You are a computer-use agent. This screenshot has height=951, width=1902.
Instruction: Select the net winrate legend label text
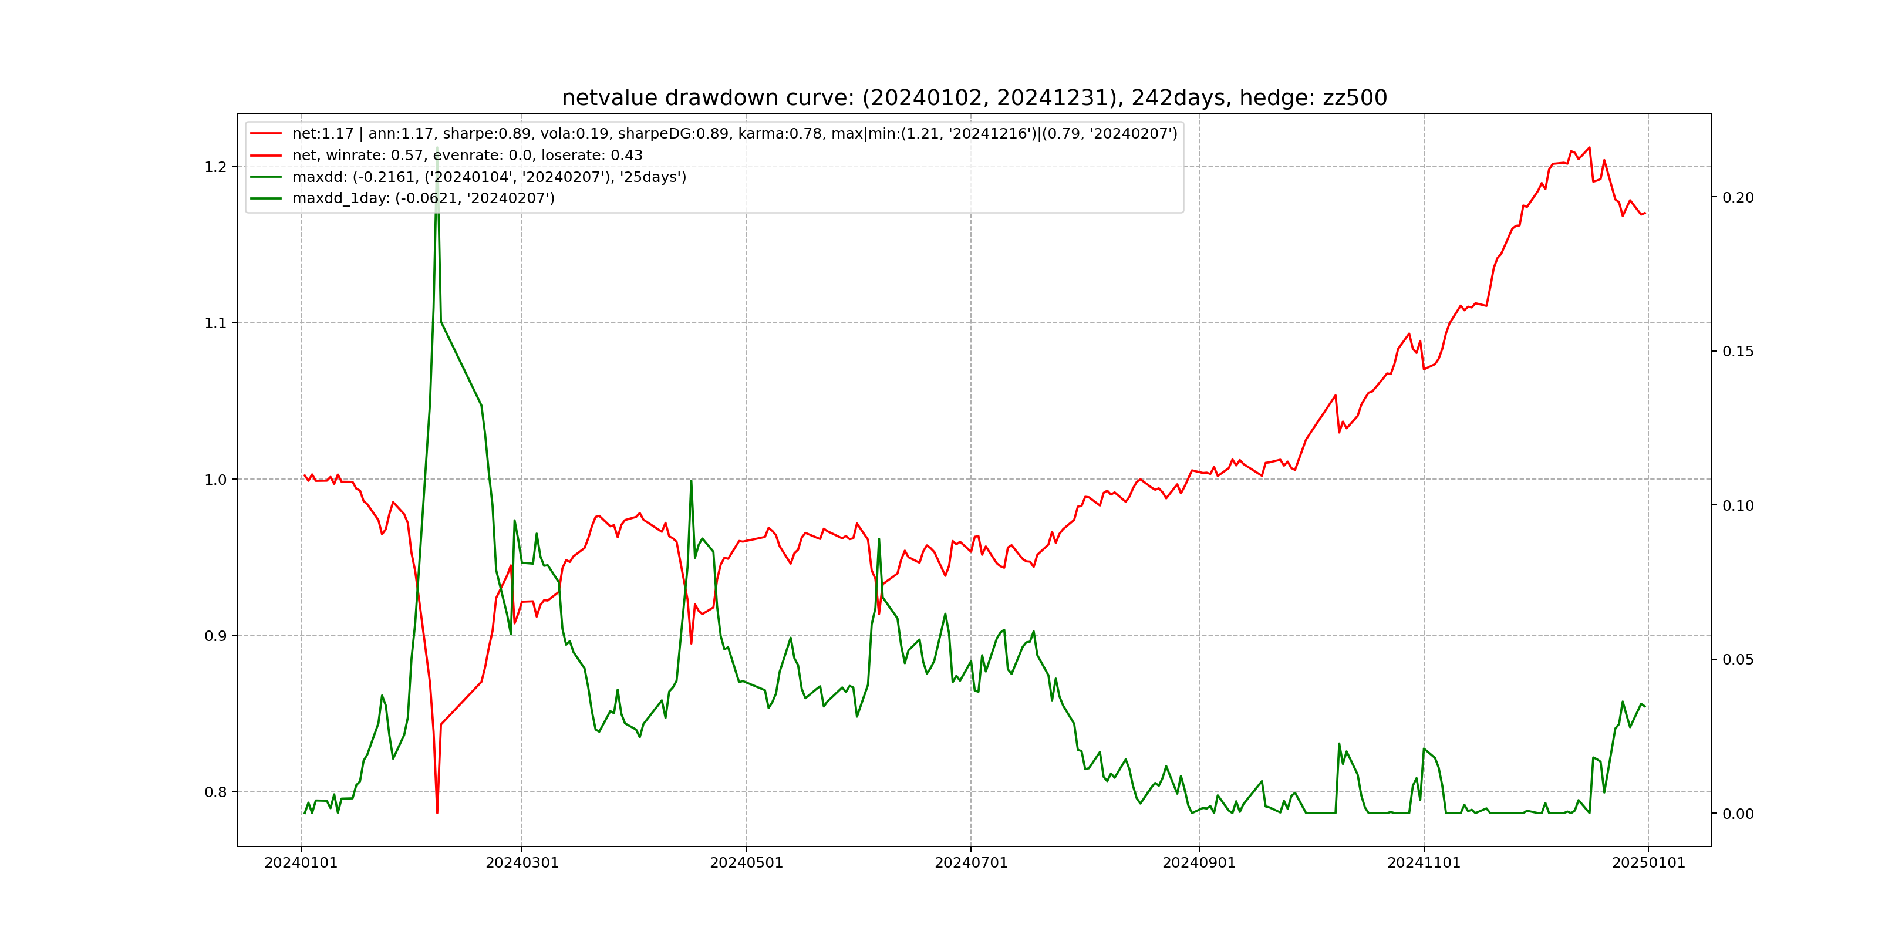(x=467, y=156)
